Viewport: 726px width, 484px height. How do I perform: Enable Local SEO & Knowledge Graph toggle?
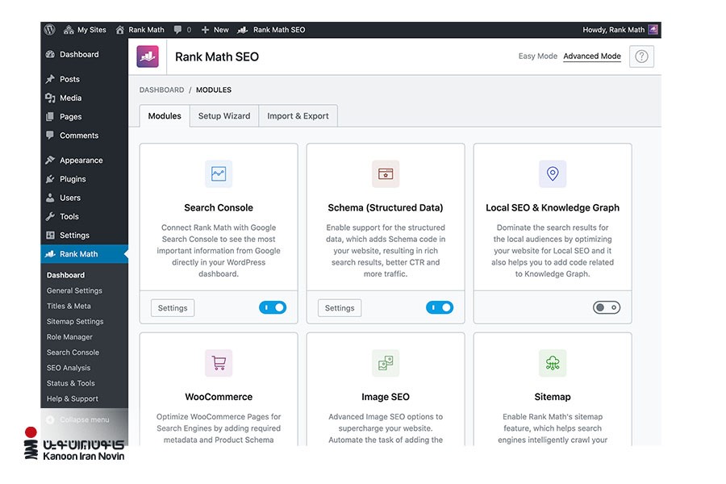(x=607, y=307)
